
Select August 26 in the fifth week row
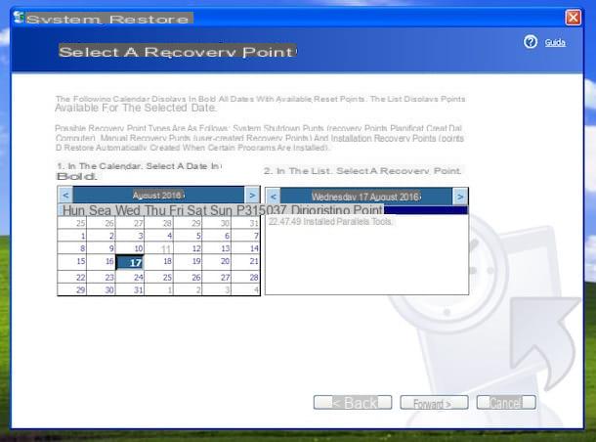189,277
